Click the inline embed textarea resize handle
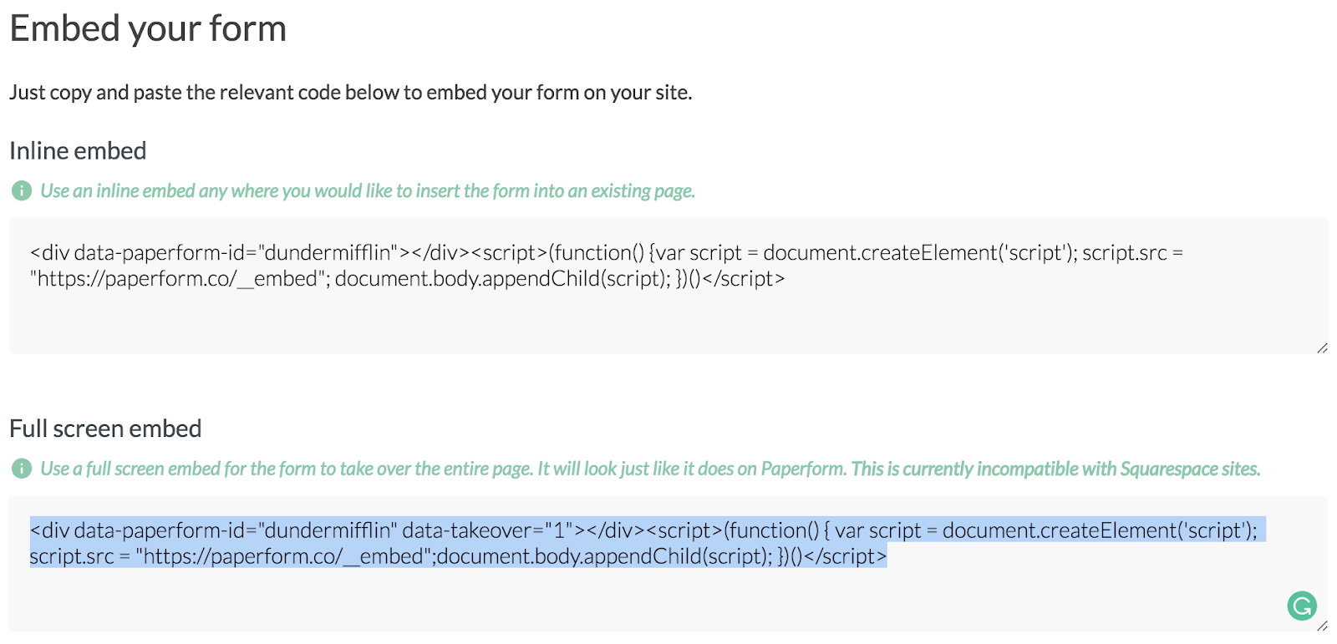 coord(1322,347)
